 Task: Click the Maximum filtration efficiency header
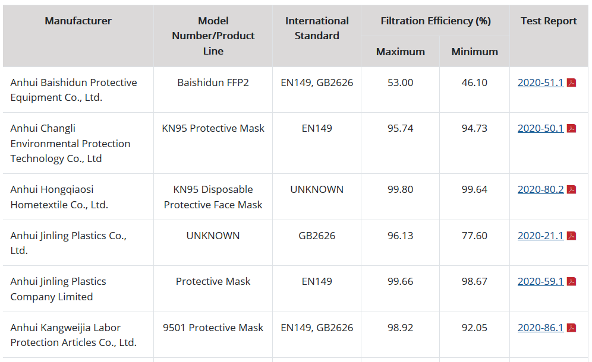tap(400, 52)
